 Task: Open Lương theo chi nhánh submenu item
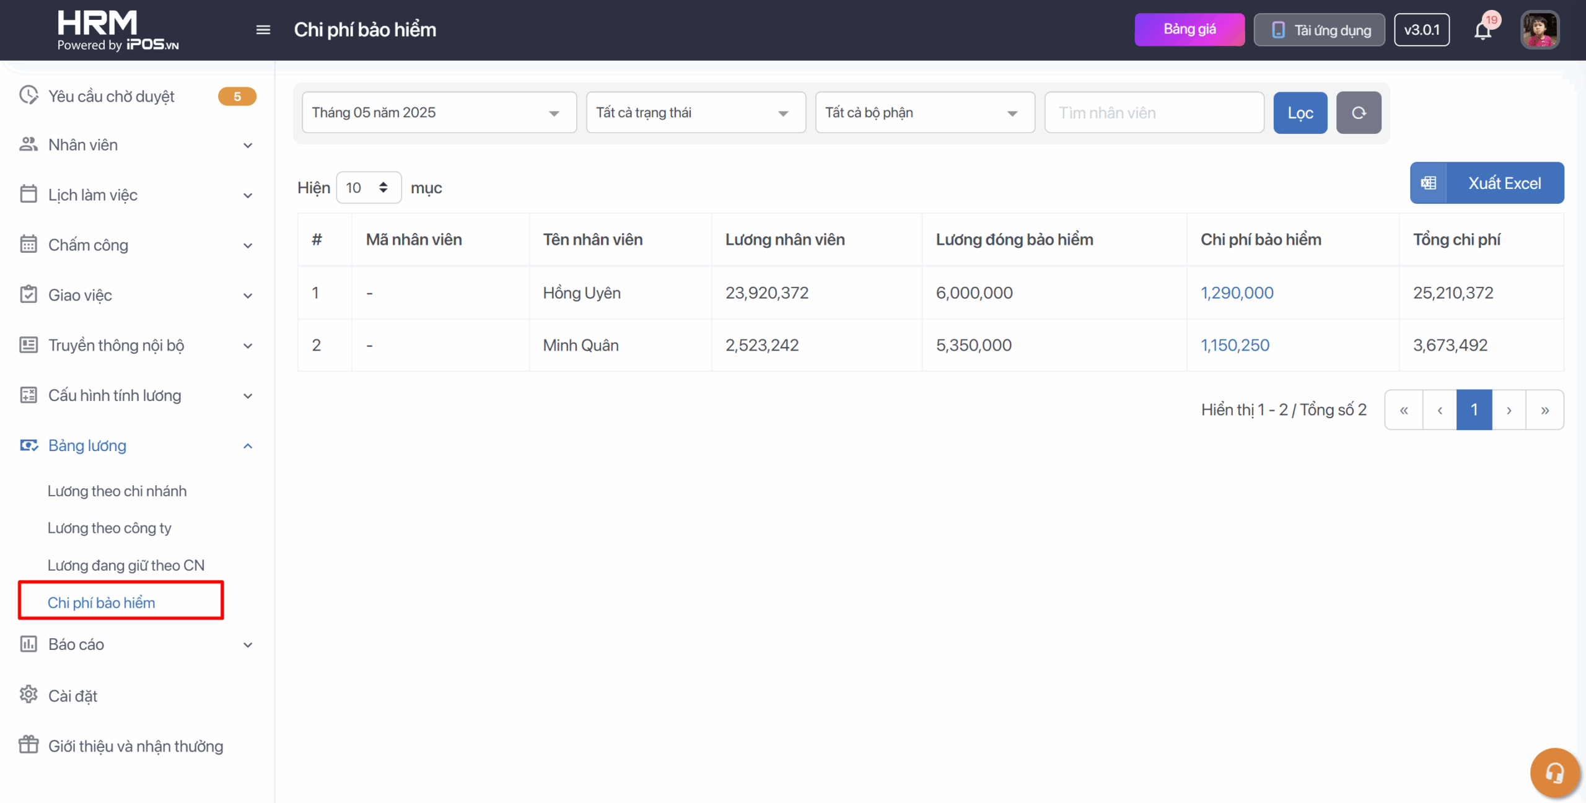(x=117, y=491)
